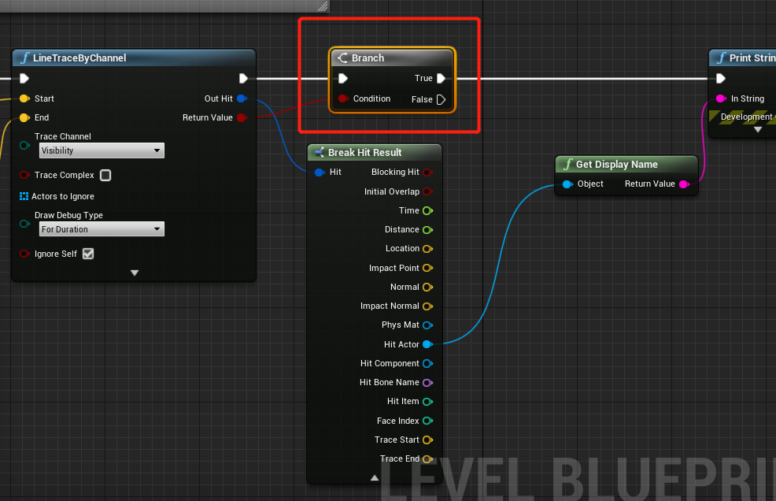Screen dimensions: 776x501
Task: Click the Trace End output pin
Action: click(x=427, y=459)
